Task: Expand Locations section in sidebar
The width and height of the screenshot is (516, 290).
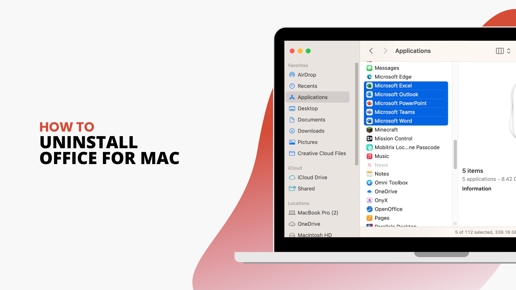Action: 299,203
